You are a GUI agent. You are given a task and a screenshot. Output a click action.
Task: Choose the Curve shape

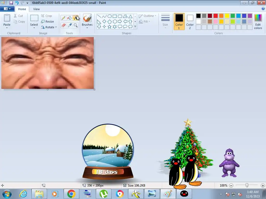tap(104, 16)
